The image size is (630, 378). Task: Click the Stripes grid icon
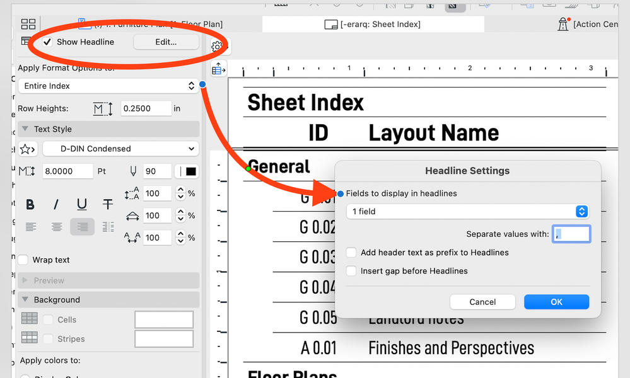pos(30,338)
